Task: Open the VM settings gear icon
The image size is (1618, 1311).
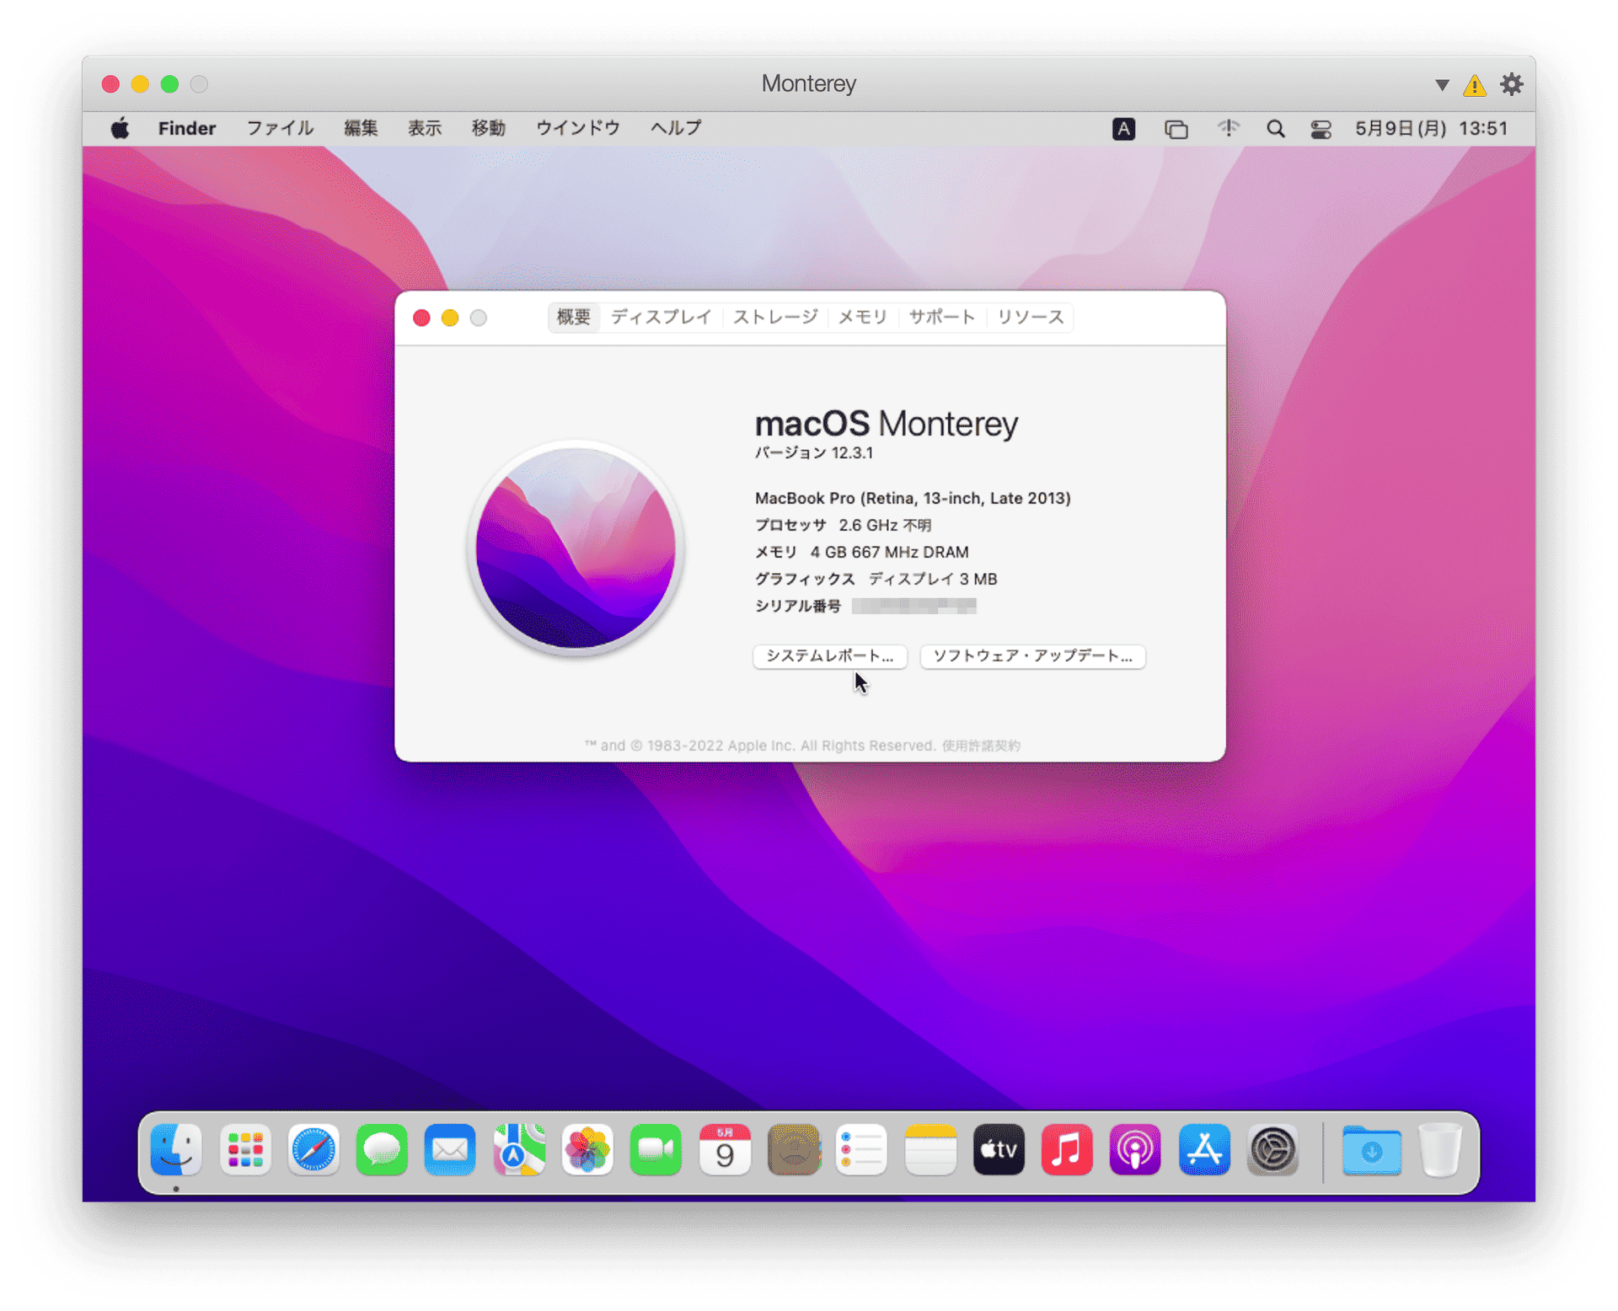Action: tap(1511, 84)
